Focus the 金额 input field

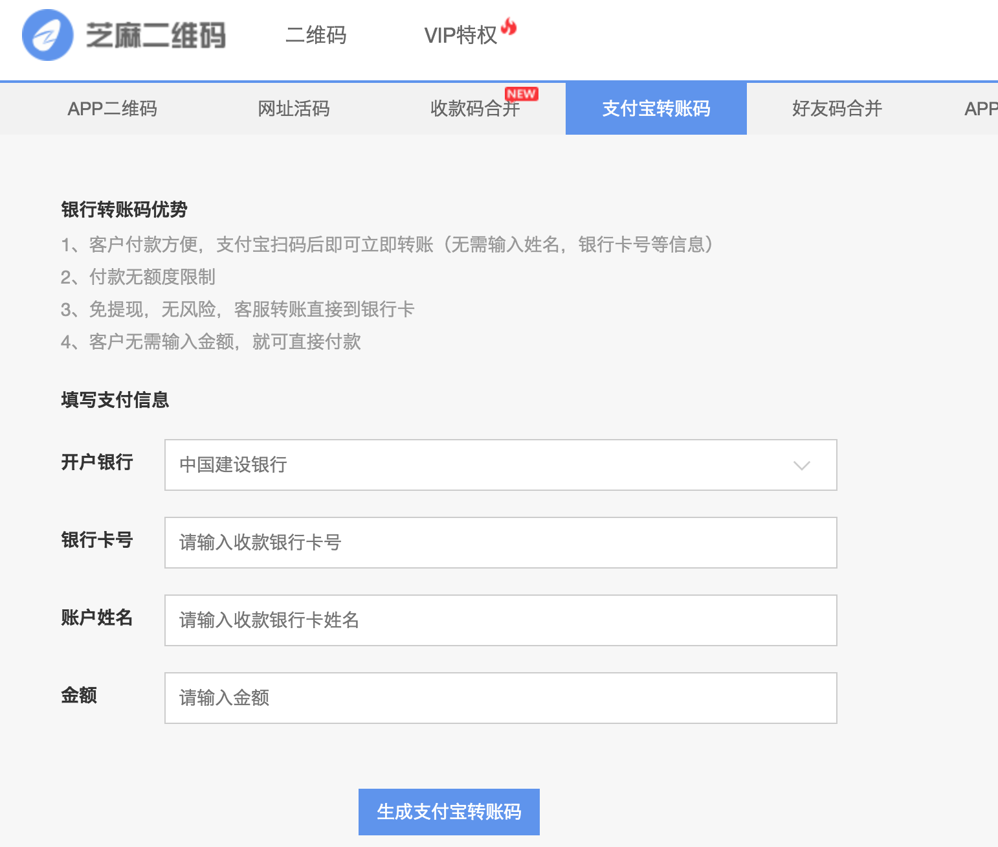tap(501, 698)
